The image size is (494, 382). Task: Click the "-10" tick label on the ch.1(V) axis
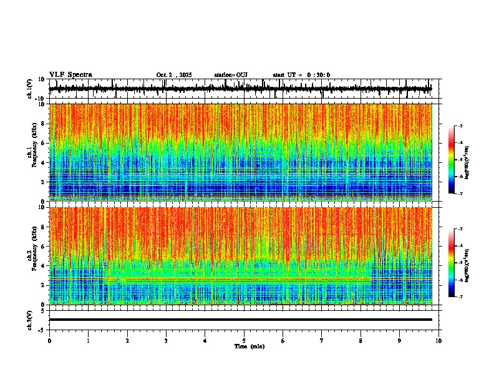[41, 98]
